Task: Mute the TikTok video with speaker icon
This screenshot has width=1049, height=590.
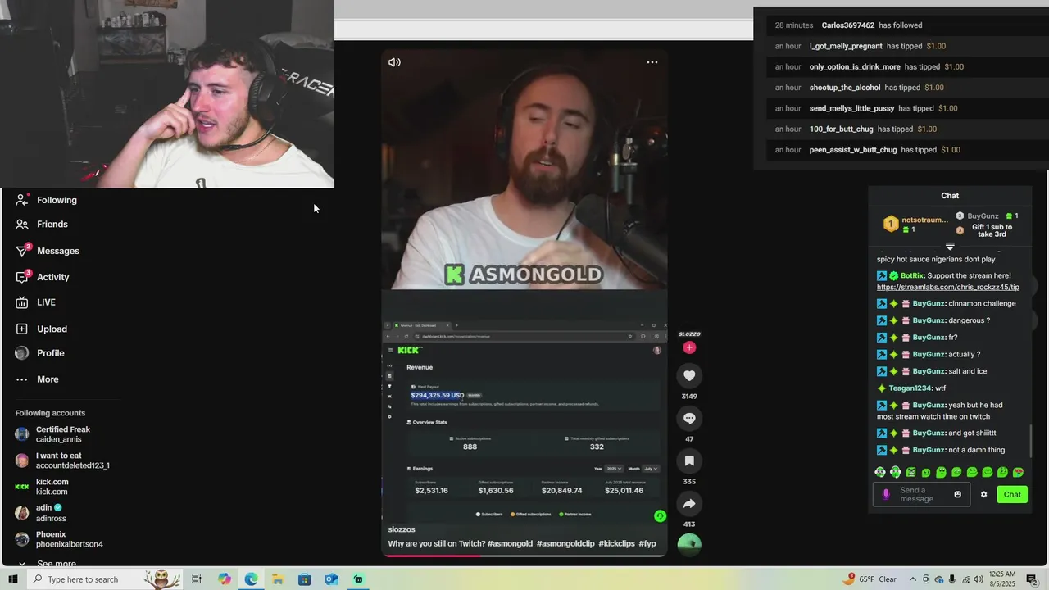Action: (x=394, y=62)
